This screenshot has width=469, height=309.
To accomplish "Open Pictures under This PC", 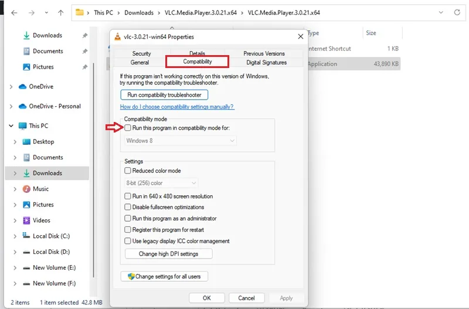I will coord(43,205).
